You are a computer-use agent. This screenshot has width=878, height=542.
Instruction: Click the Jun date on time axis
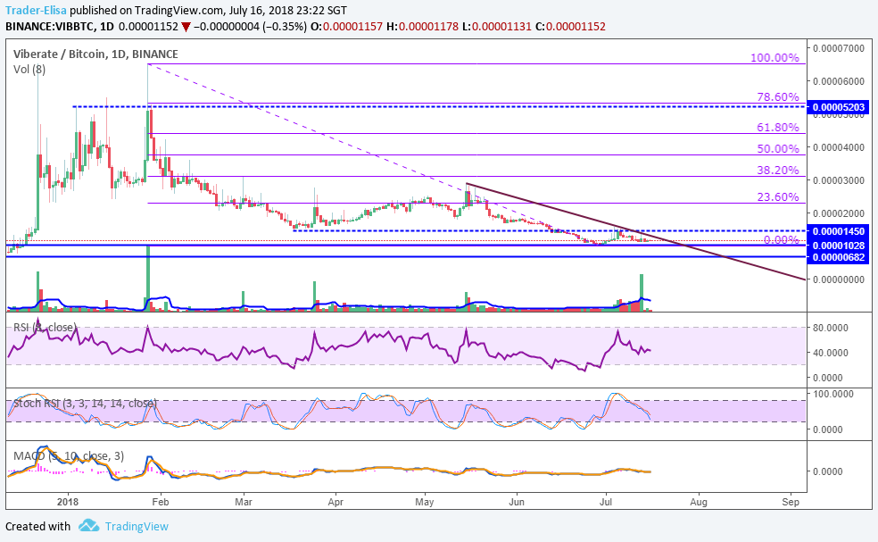[x=517, y=502]
